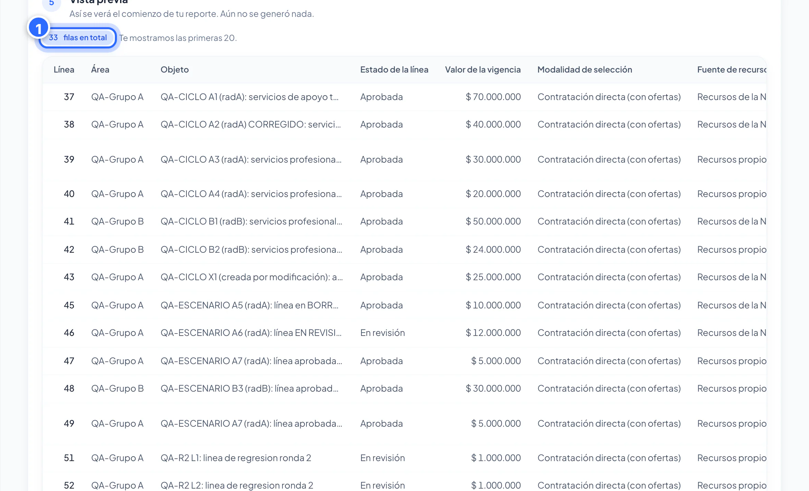809x491 pixels.
Task: Click the 'Línea' column header
Action: click(x=64, y=70)
